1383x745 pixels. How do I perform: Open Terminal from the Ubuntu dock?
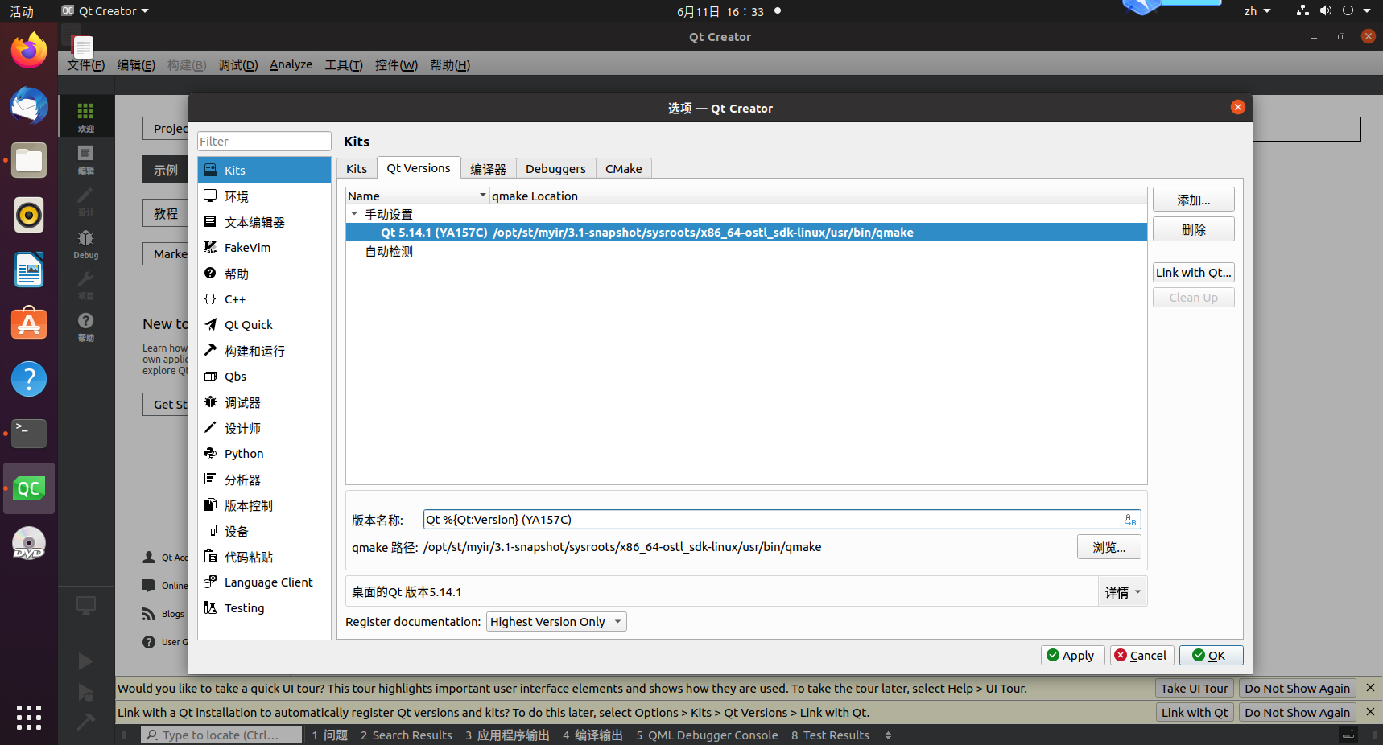[x=29, y=434]
